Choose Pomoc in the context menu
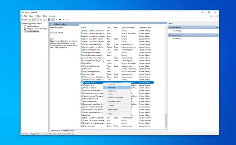Viewport: 236px width, 145px height. (117, 114)
